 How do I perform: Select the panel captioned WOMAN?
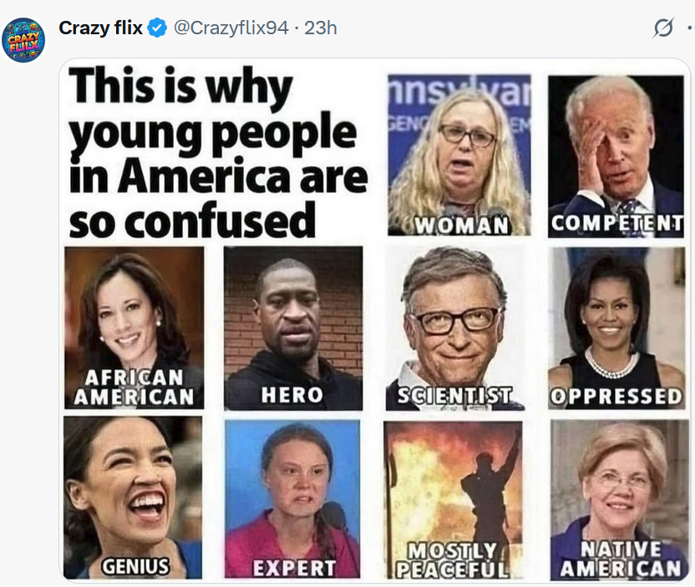pyautogui.click(x=459, y=154)
